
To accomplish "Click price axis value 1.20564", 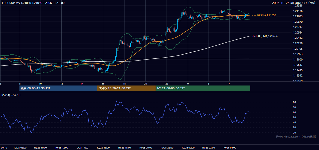I will pyautogui.click(x=298, y=32).
